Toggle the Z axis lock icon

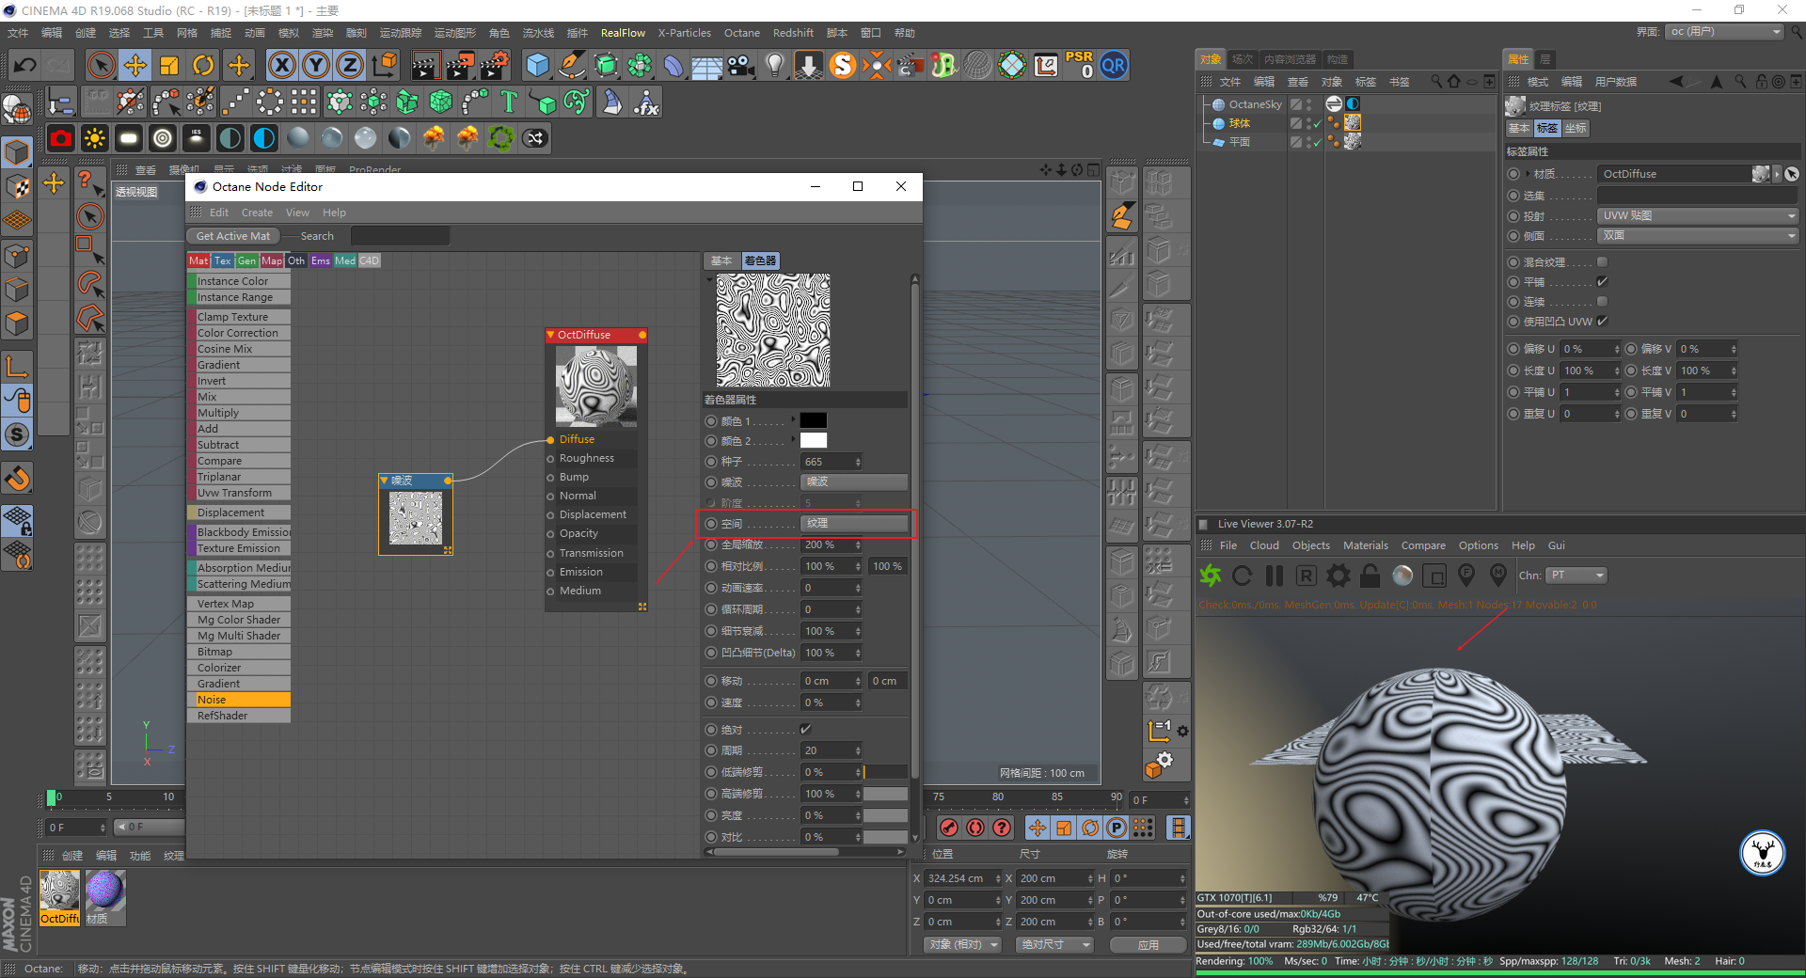350,65
